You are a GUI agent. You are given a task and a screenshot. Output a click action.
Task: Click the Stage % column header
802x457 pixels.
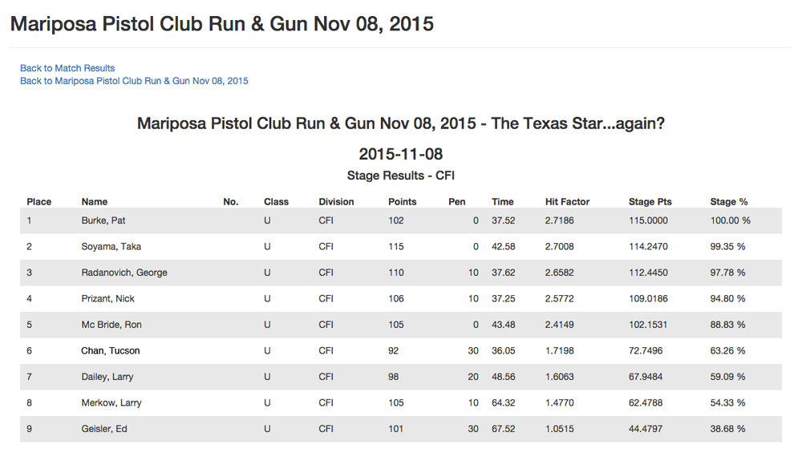(x=728, y=202)
